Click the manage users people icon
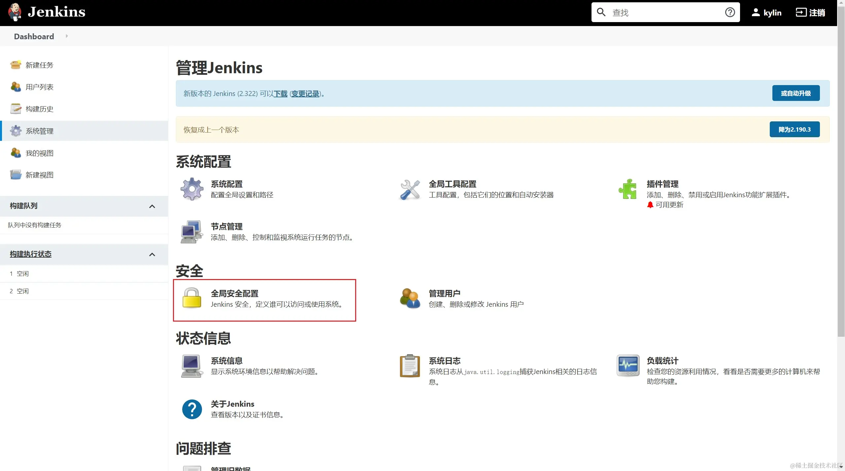Viewport: 845px width, 471px height. [x=410, y=298]
